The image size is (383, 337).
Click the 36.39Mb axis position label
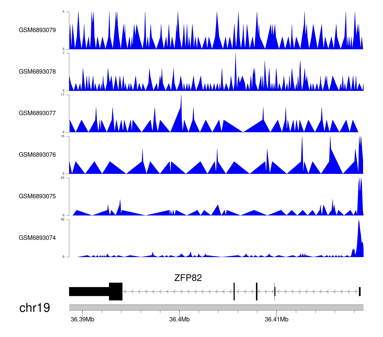[82, 319]
